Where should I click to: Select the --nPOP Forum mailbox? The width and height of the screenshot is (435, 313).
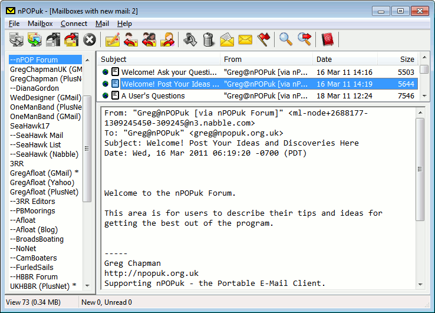45,60
